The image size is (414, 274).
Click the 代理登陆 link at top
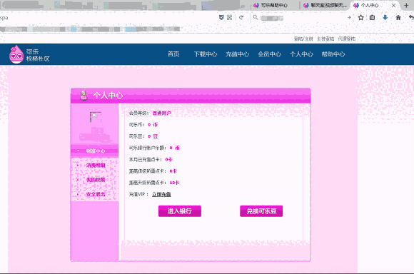(347, 39)
